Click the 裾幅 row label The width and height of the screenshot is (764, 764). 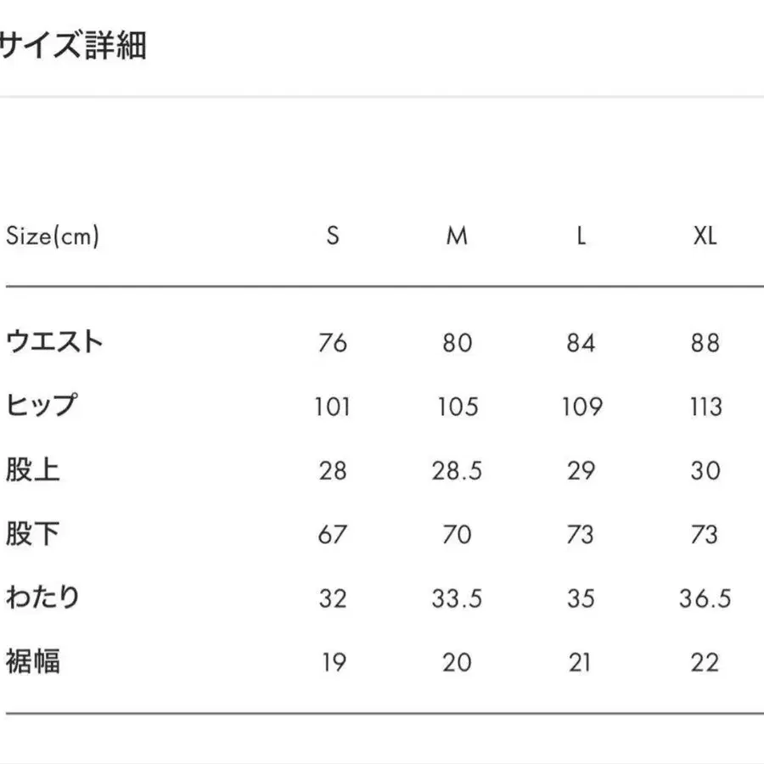coord(32,661)
